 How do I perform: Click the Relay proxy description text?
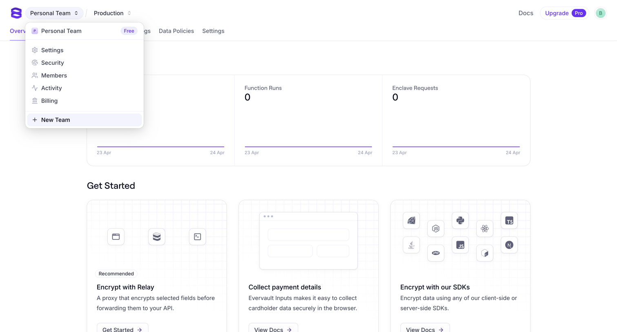pos(156,303)
